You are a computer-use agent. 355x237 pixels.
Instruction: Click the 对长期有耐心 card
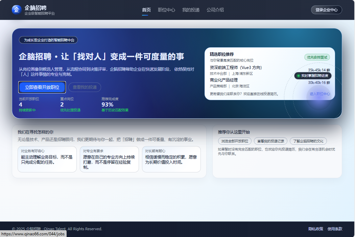[x=171, y=159]
